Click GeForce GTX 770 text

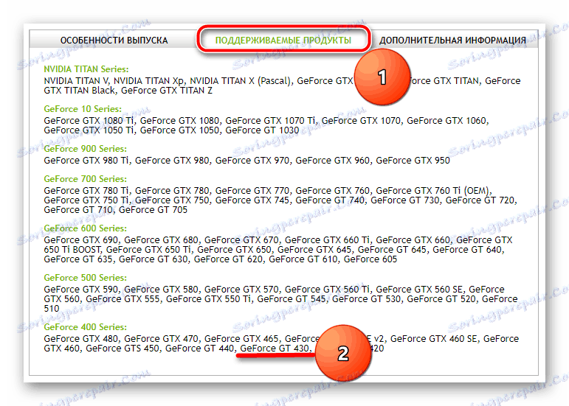(252, 191)
